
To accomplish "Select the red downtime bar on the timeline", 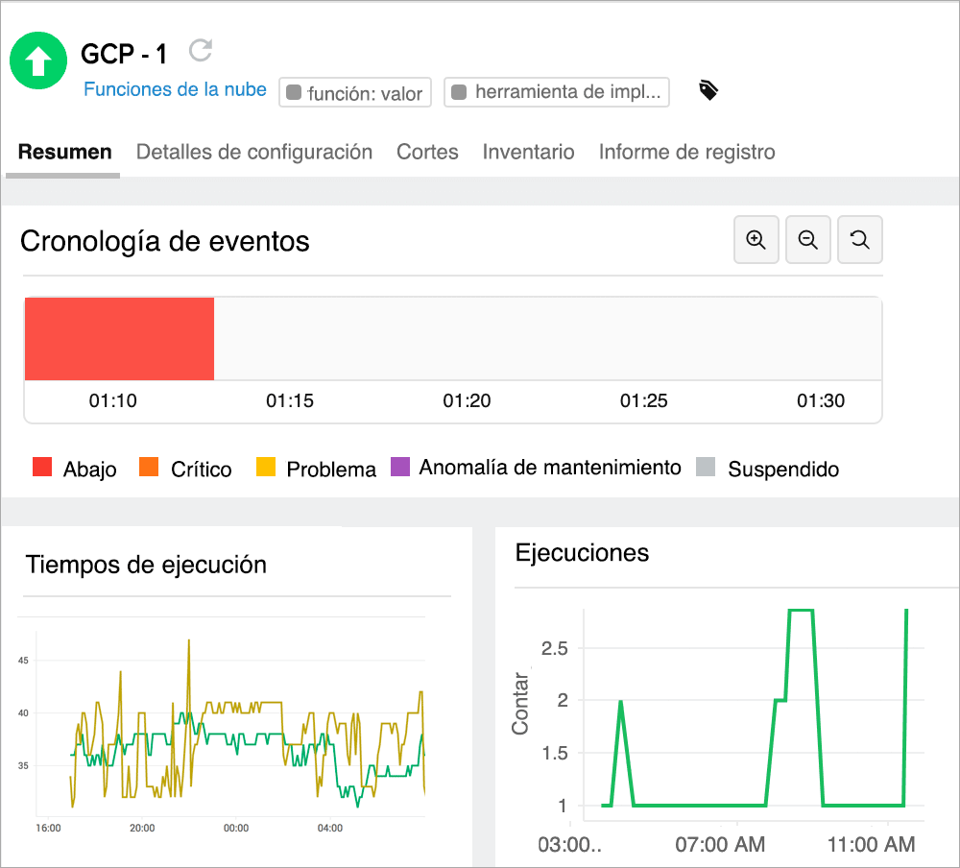I will [x=119, y=338].
